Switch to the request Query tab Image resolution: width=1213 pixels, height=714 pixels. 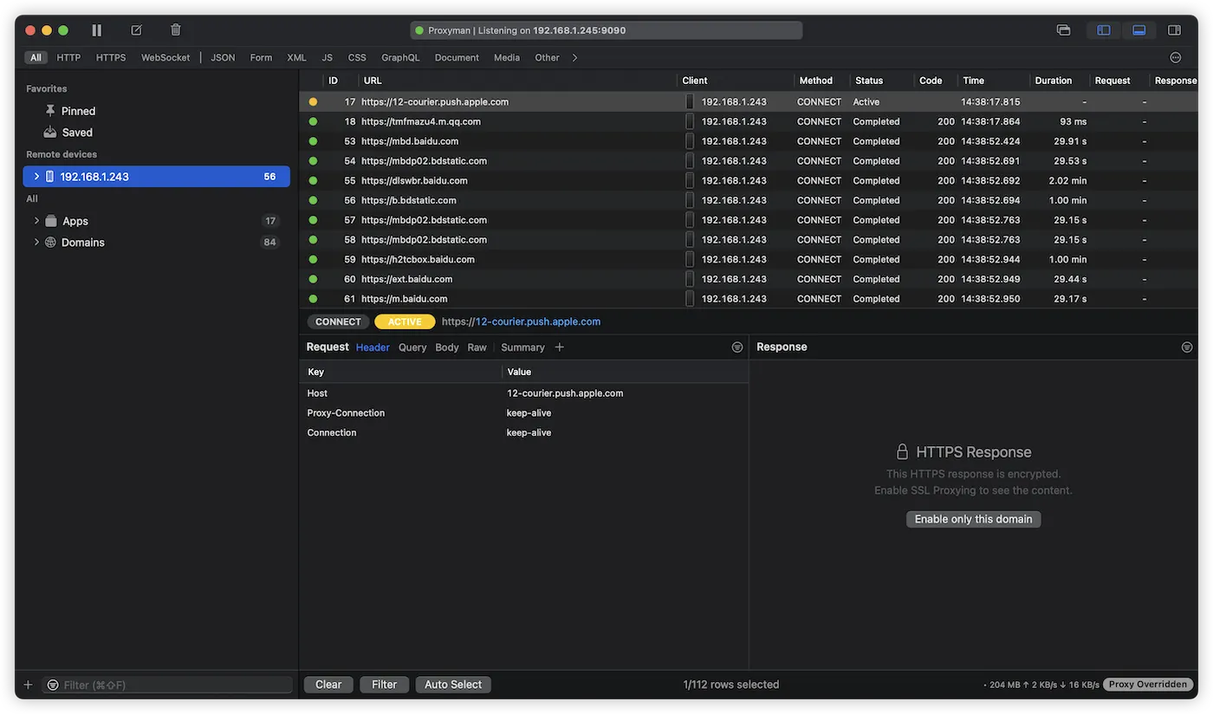click(412, 347)
